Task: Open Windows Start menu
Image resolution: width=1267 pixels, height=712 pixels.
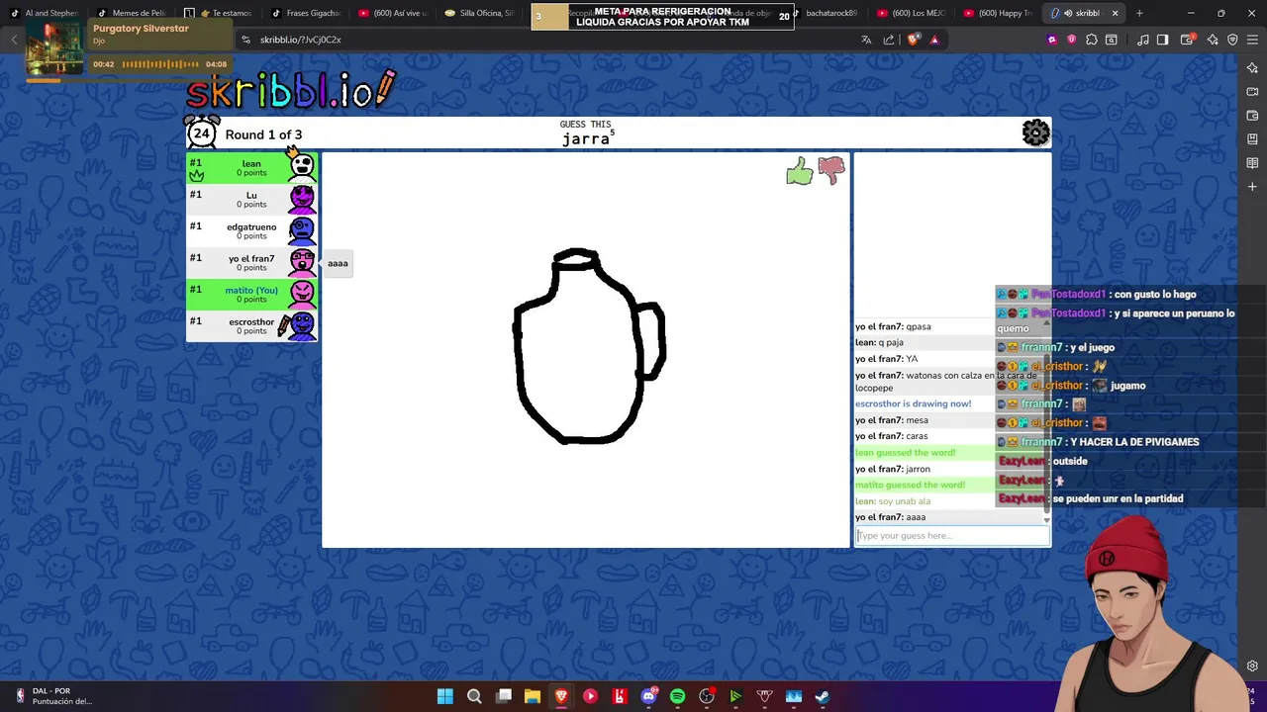Action: [x=445, y=696]
